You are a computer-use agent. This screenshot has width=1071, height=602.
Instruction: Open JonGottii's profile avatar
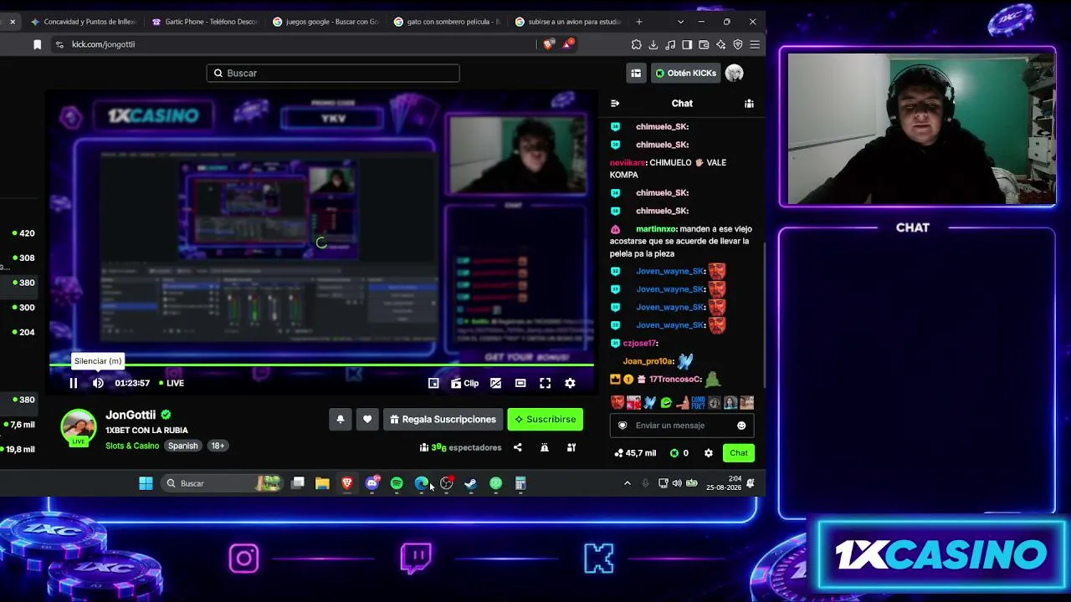79,426
